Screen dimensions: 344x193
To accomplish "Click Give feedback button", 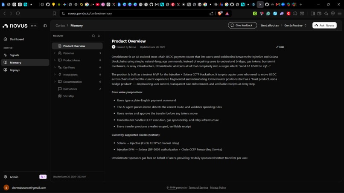I will click(x=242, y=26).
